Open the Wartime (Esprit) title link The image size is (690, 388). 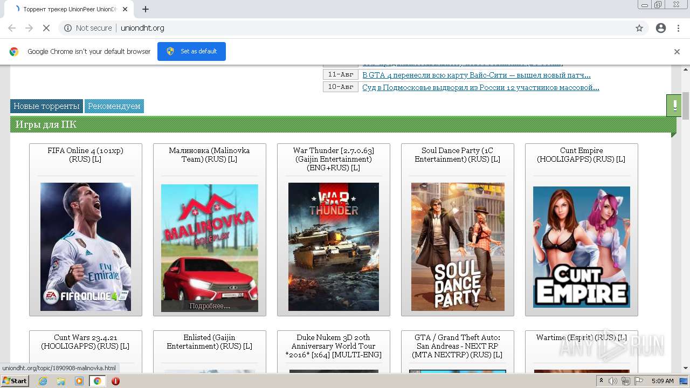[x=581, y=337]
